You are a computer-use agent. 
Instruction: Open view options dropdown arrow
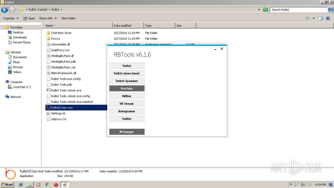coord(314,18)
